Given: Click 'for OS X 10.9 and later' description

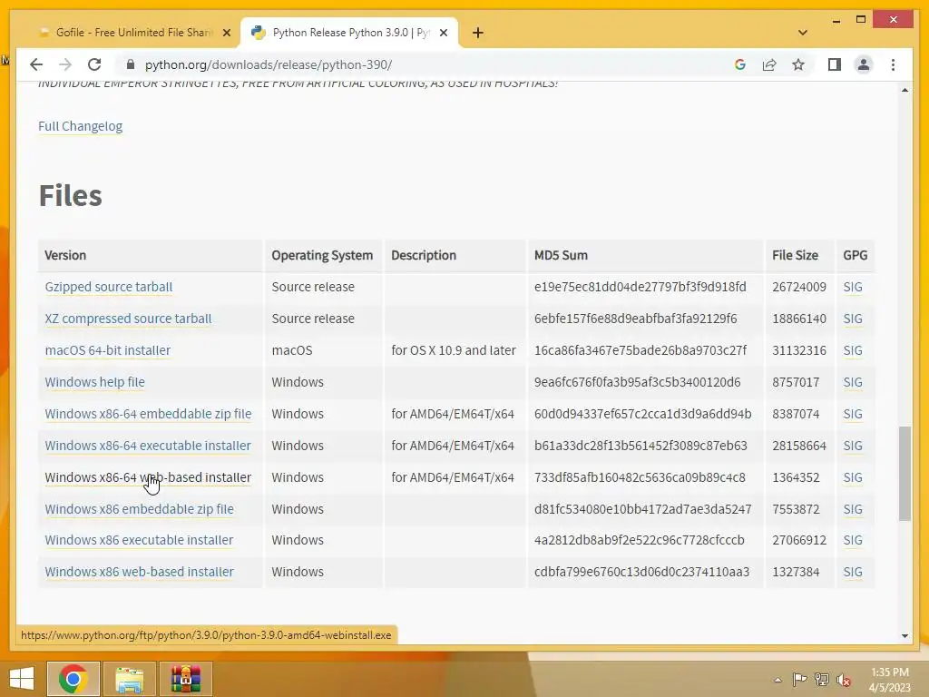Looking at the screenshot, I should [454, 350].
